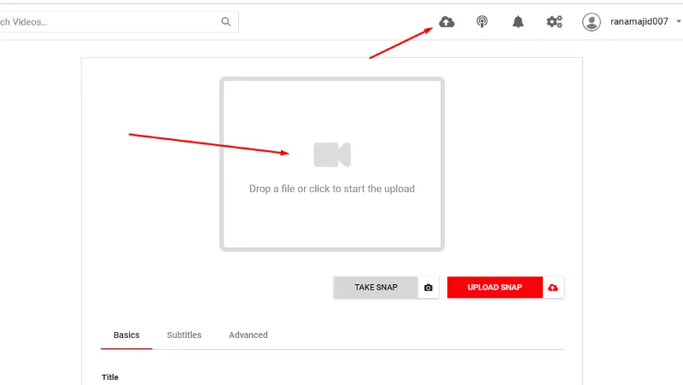
Task: Click the user avatar icon
Action: (592, 22)
